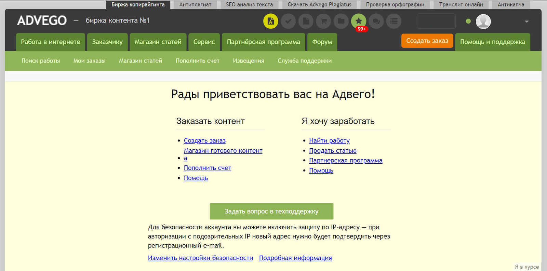Click the Партнерская программа link in list

click(346, 161)
